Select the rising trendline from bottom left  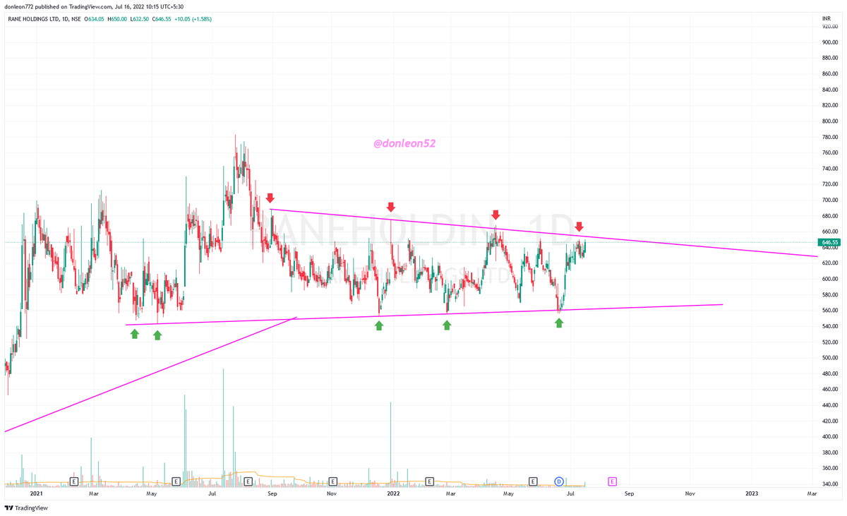150,374
